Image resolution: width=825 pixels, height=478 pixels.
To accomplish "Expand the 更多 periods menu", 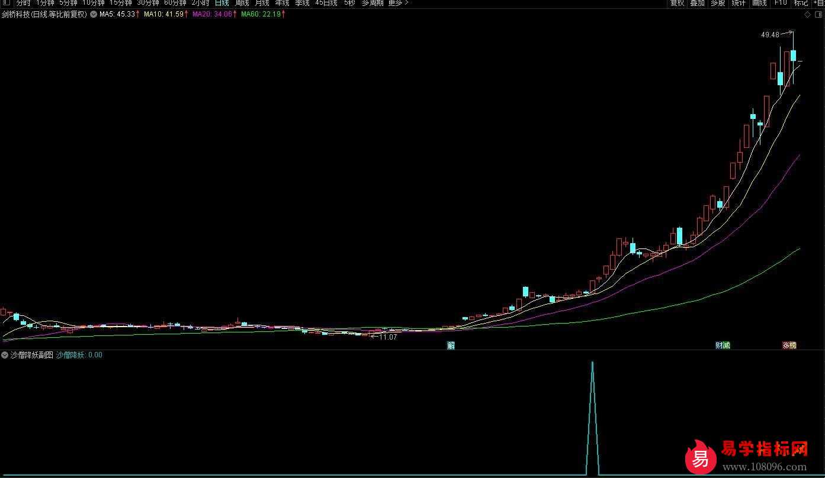I will tap(398, 3).
